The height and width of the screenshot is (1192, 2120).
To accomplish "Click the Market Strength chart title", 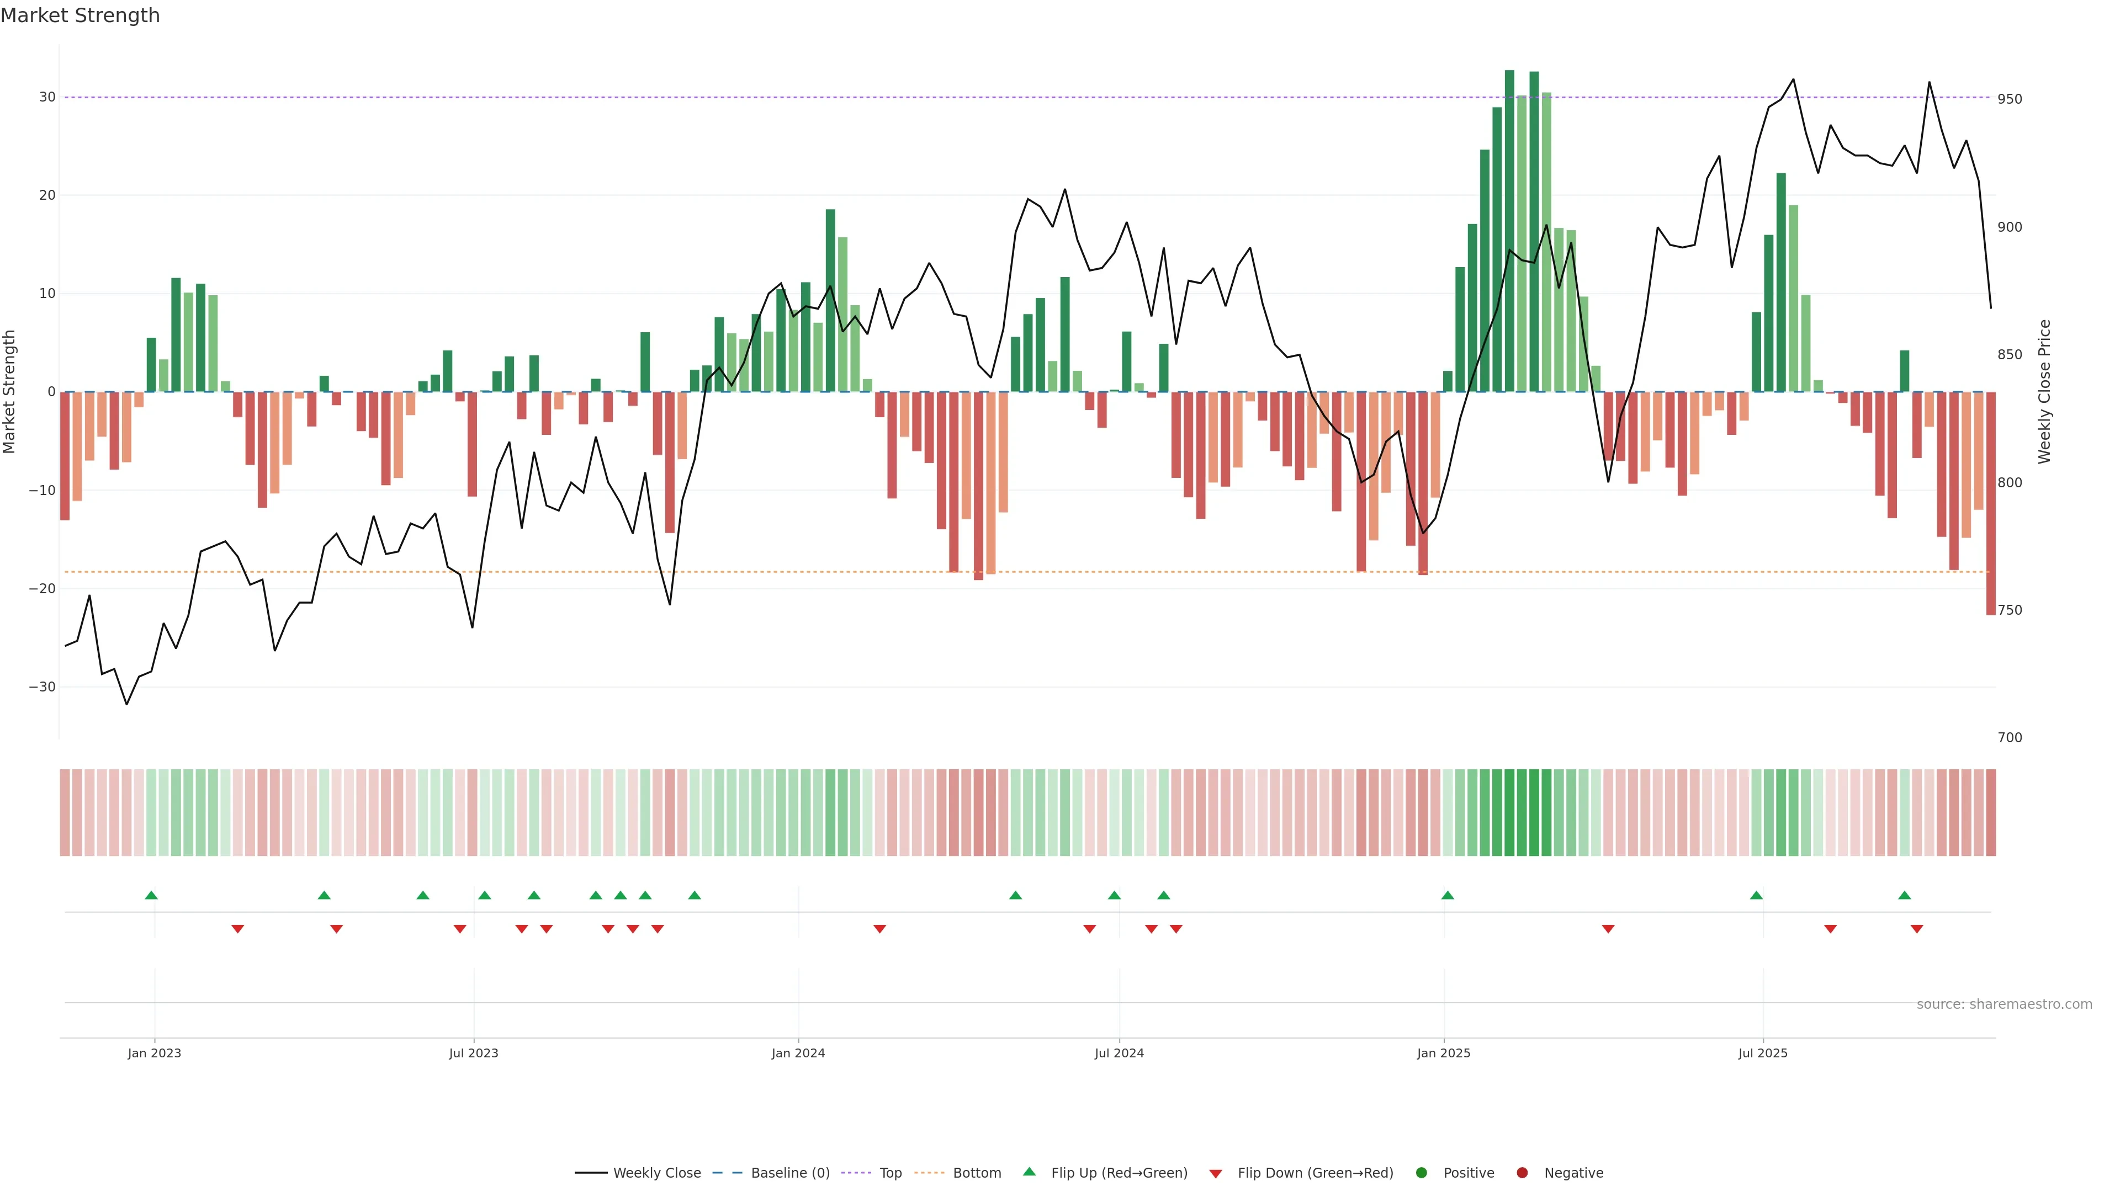I will click(80, 15).
